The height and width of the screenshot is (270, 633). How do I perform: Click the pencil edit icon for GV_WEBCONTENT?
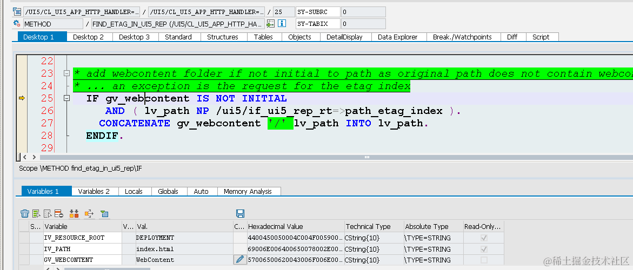click(x=240, y=260)
